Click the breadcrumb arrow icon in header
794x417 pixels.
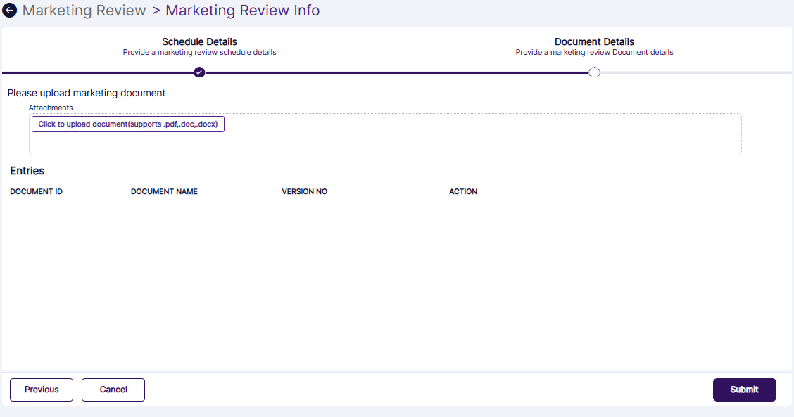[x=9, y=10]
